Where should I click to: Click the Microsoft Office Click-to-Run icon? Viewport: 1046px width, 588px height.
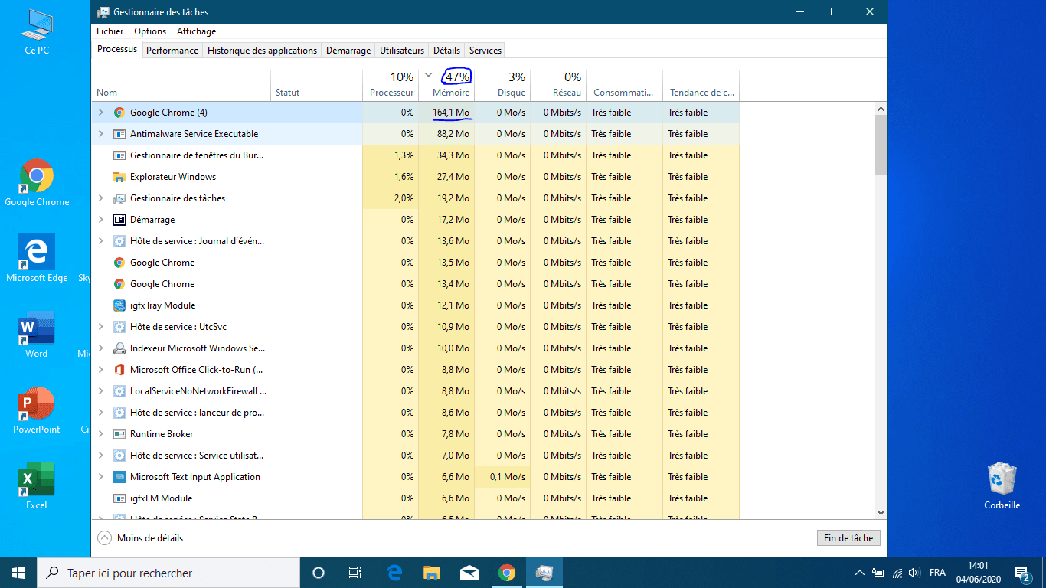pos(119,370)
